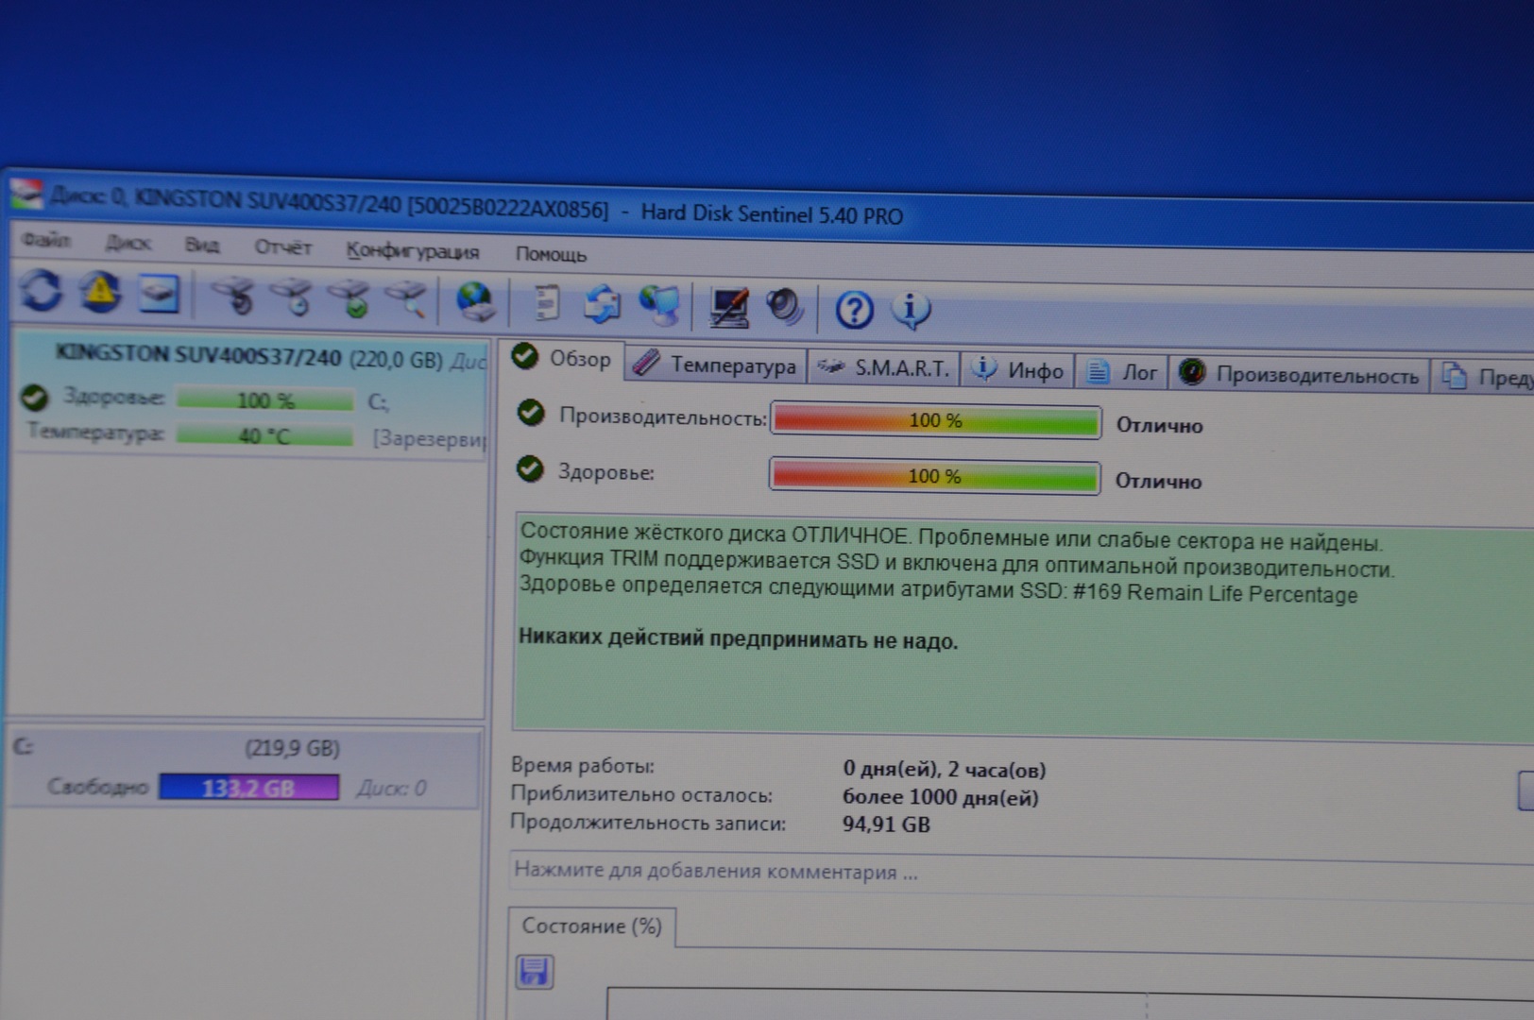Open the Диск menu
1534x1020 pixels.
click(x=128, y=244)
